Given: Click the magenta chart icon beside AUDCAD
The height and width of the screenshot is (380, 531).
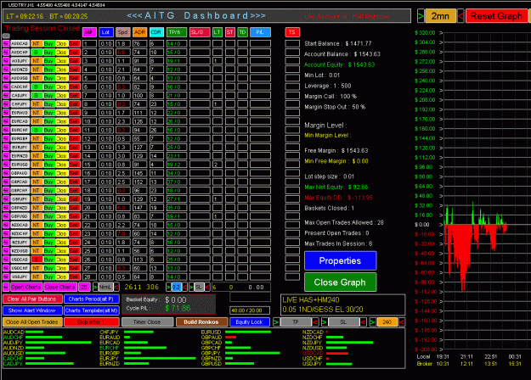Looking at the screenshot, I should point(6,43).
